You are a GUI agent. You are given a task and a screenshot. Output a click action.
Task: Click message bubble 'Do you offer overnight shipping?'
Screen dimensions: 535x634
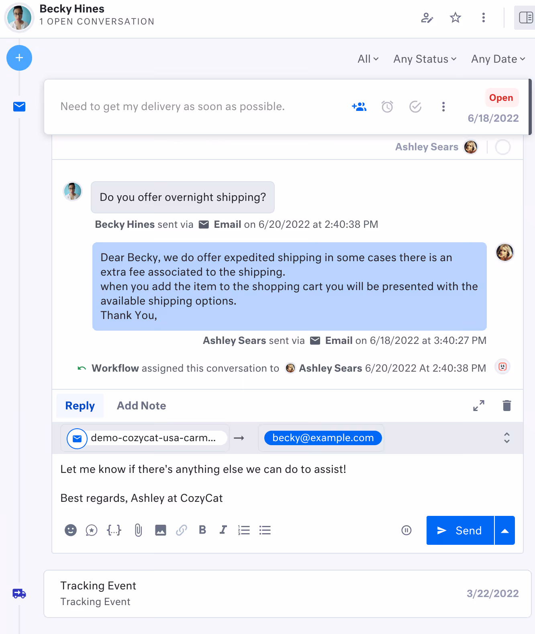click(x=183, y=197)
